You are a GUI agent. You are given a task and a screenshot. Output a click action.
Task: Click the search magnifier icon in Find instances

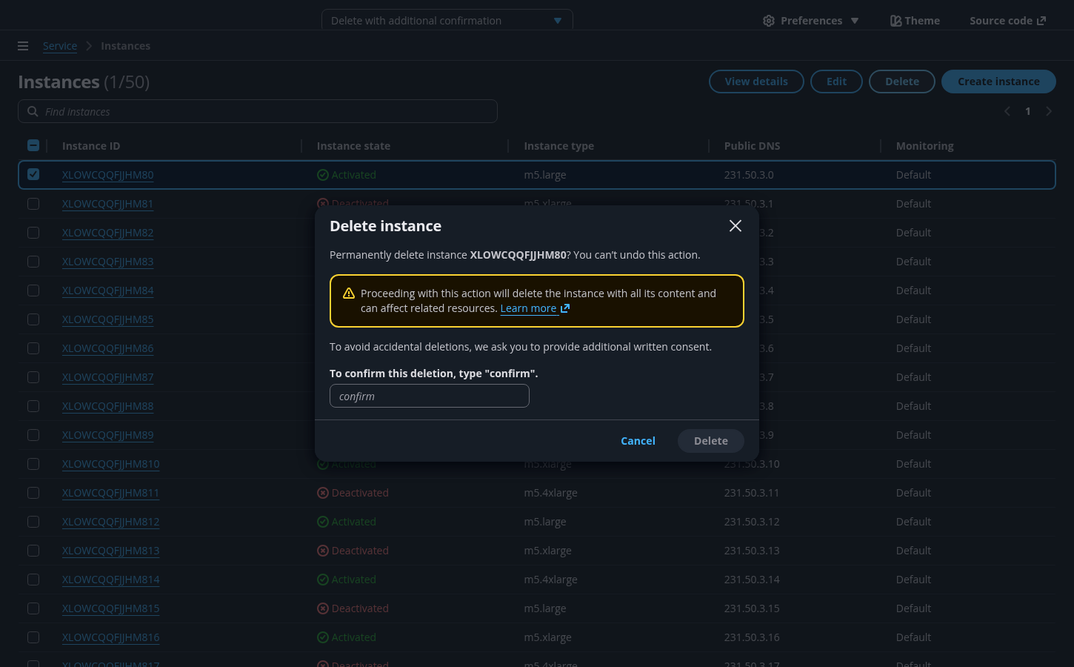33,112
